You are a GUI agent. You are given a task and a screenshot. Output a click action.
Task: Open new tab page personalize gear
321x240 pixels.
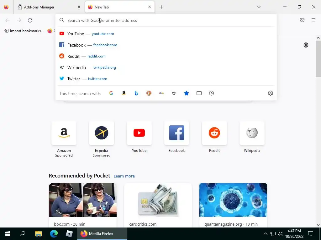(x=306, y=45)
